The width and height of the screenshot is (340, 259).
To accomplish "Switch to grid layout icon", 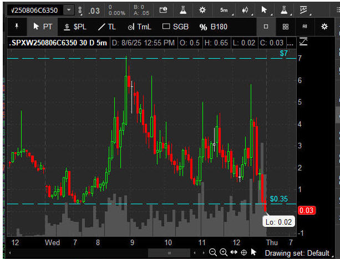I will 285,27.
